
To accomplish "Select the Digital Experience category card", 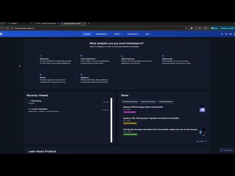I will point(137,60).
